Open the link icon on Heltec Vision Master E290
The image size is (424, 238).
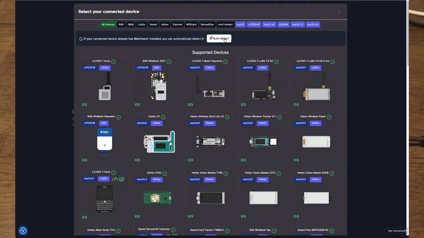(296, 217)
